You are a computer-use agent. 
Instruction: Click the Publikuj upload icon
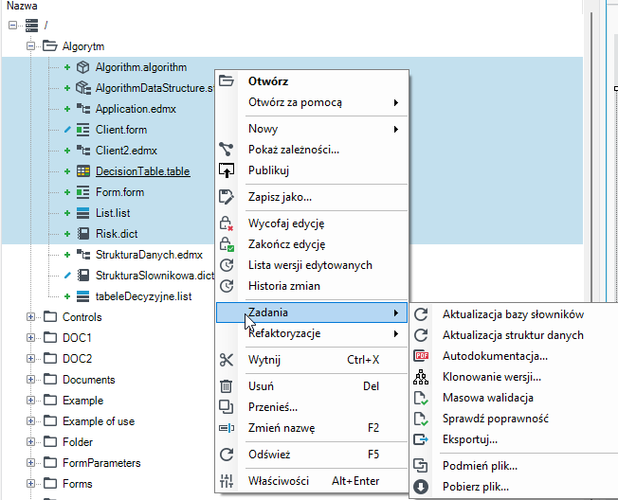click(x=227, y=170)
